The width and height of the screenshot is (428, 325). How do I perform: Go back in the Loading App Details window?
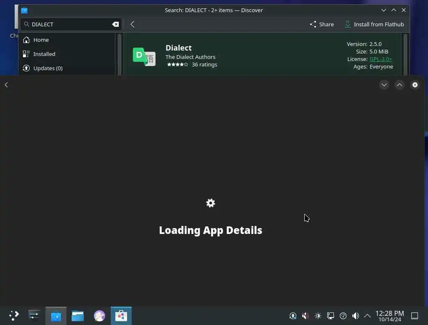[6, 85]
